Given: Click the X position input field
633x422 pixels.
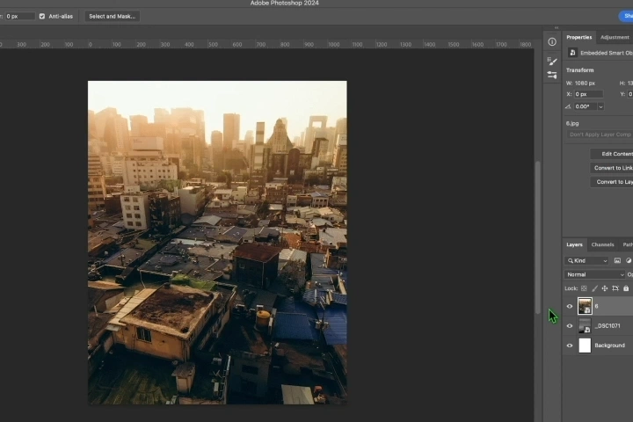Looking at the screenshot, I should (588, 94).
